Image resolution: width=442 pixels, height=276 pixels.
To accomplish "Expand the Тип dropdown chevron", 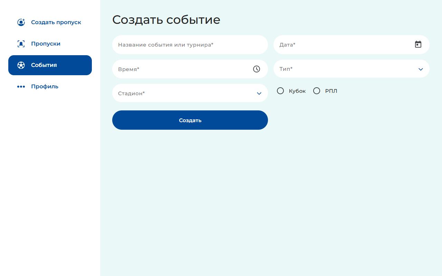I will tap(421, 69).
